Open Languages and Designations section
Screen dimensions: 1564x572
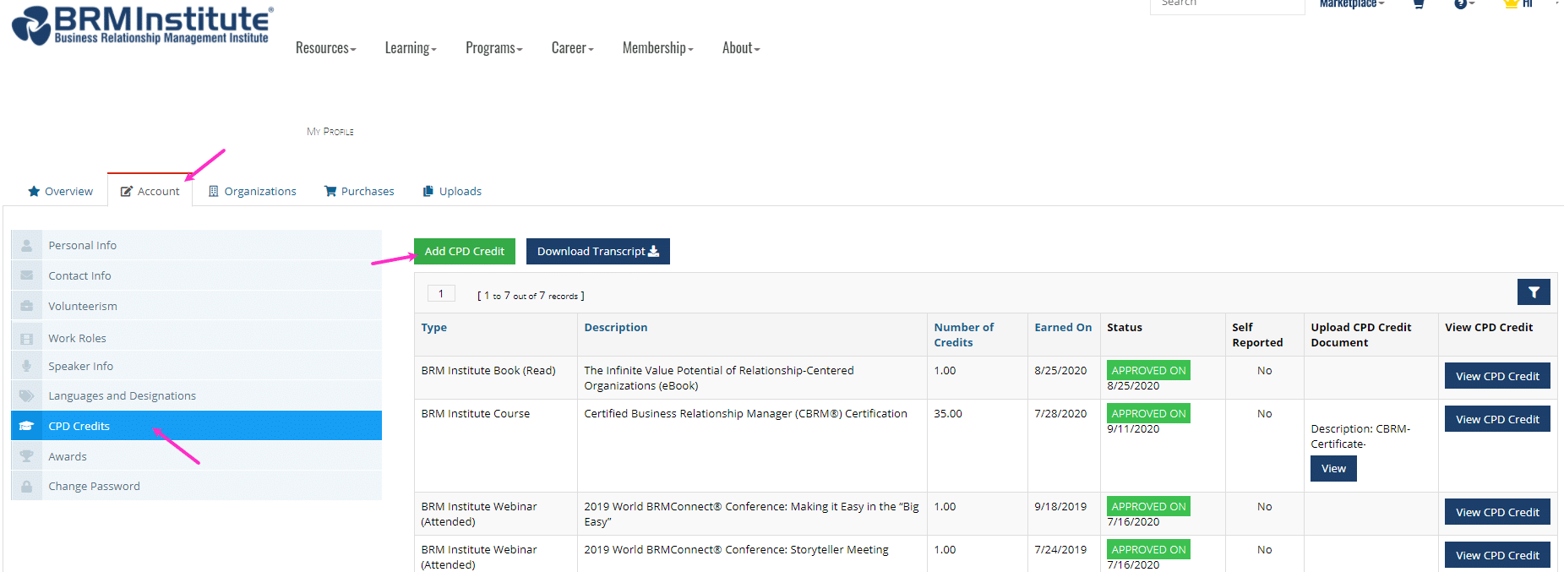tap(196, 395)
